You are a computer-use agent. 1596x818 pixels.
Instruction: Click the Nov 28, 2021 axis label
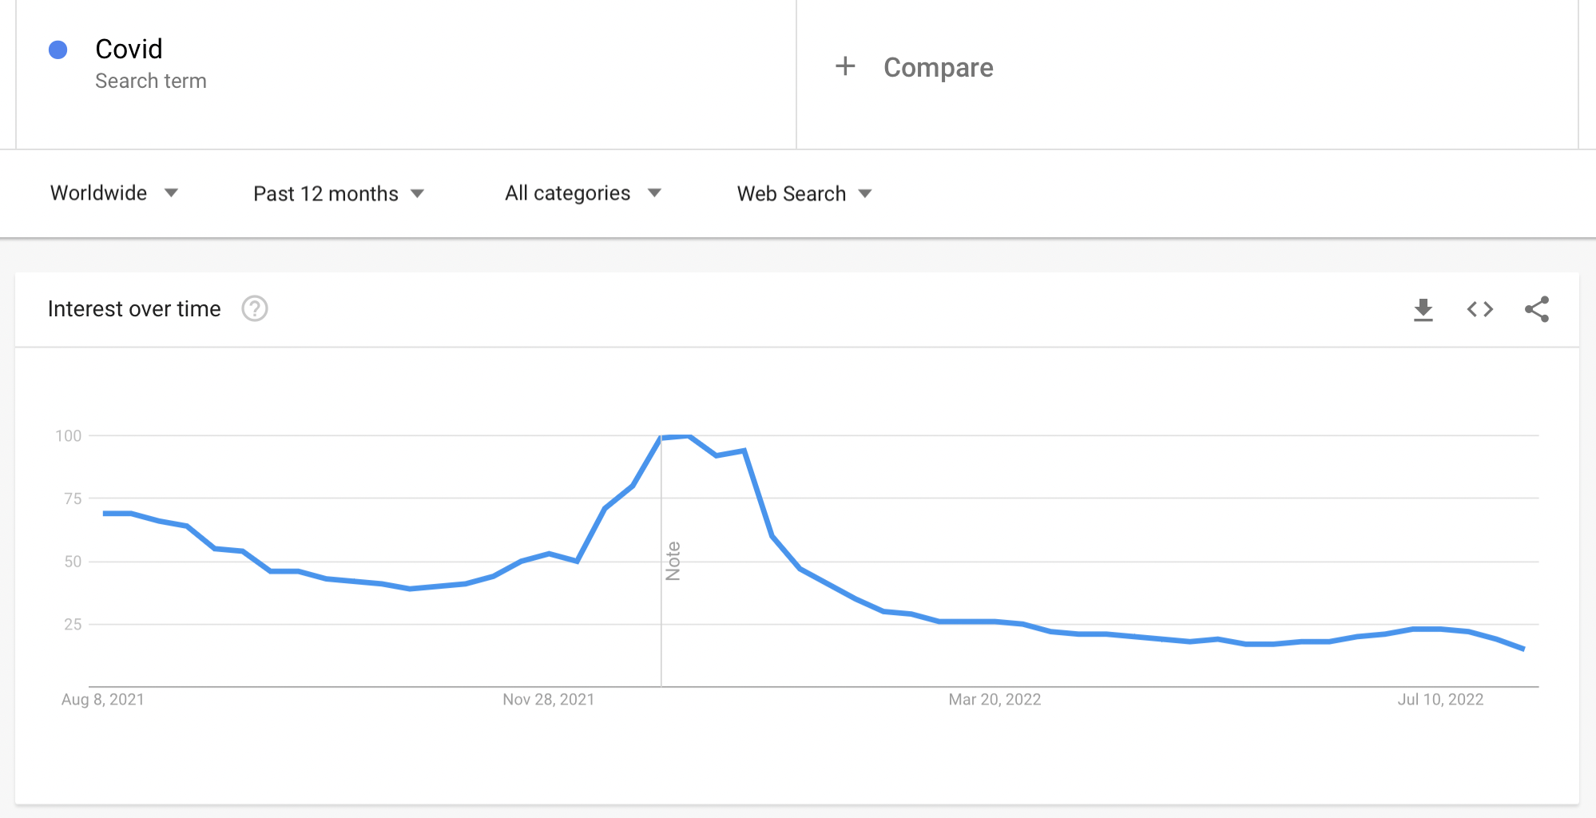click(549, 700)
